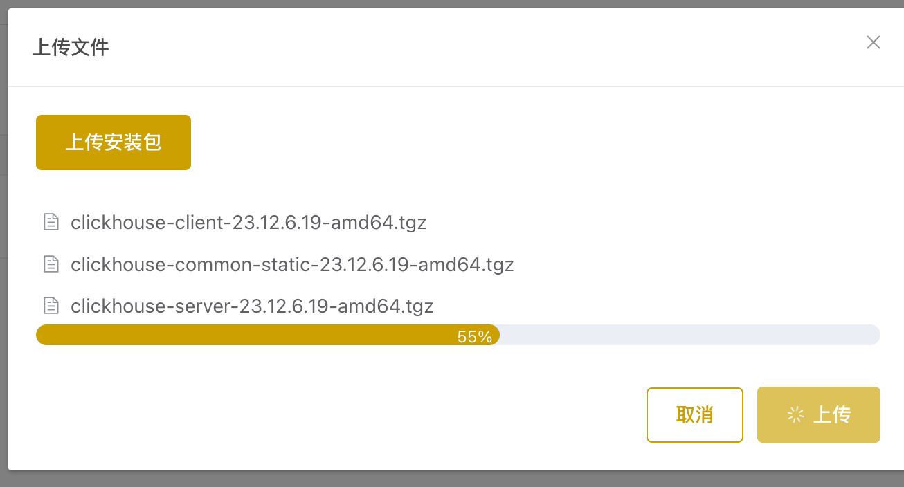Image resolution: width=904 pixels, height=487 pixels.
Task: Click the dimmed backdrop below the dialog
Action: pyautogui.click(x=450, y=480)
